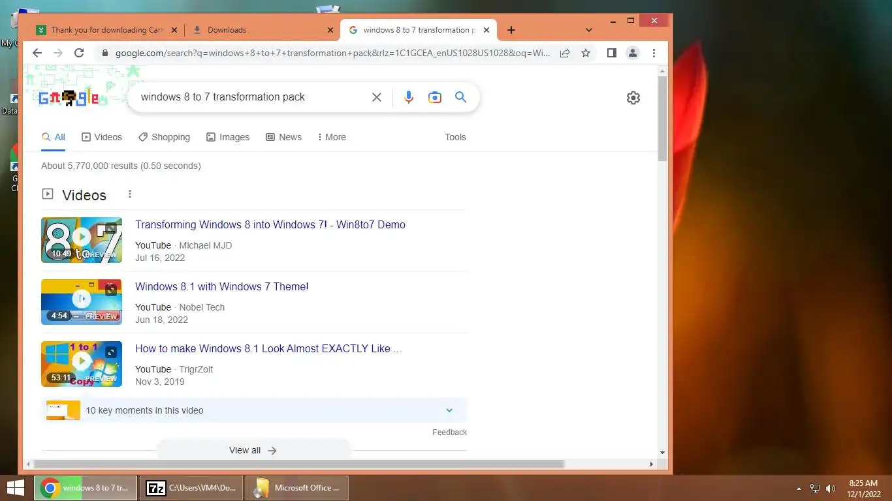892x501 pixels.
Task: Switch to the 'Thank you for downloading' tab
Action: 107,30
